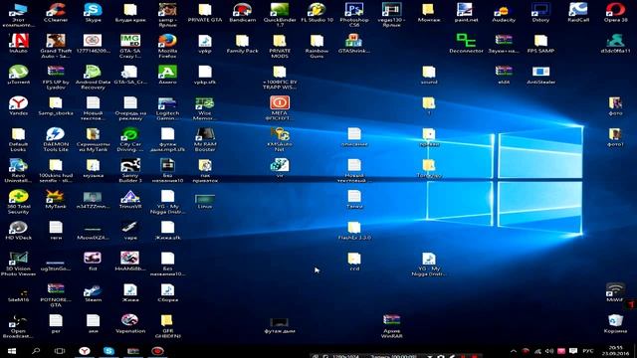Open the taskbar clock and calendar

coord(615,351)
